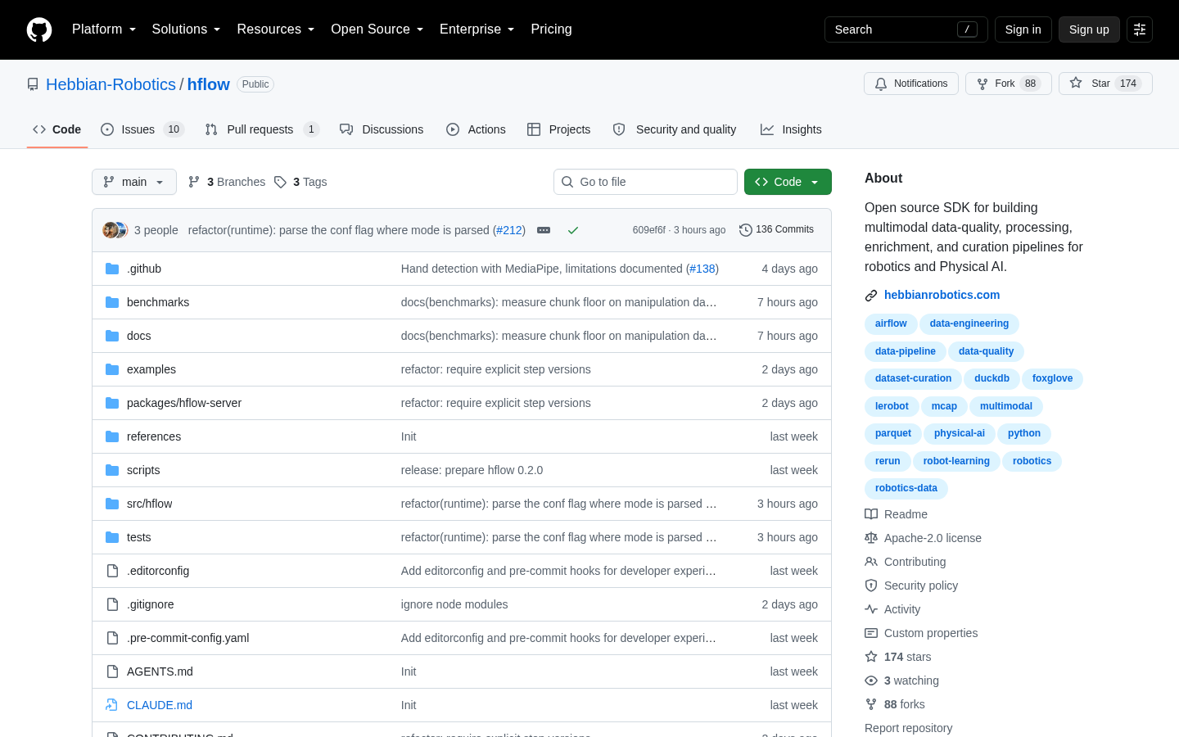Open pull request #212 link

[508, 230]
